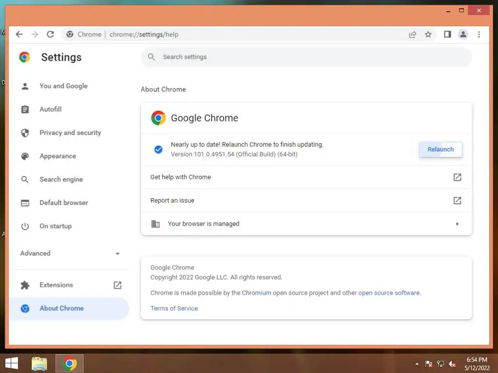Click the About Chrome page heading

(x=163, y=89)
